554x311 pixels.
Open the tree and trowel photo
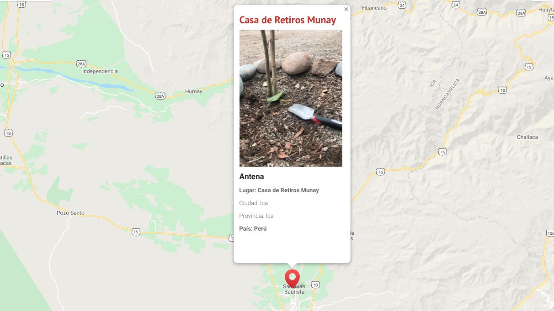click(291, 98)
